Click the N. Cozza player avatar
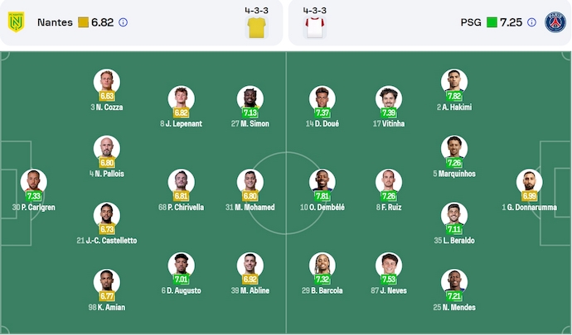Viewport: 572px width, 335px height. pyautogui.click(x=107, y=81)
